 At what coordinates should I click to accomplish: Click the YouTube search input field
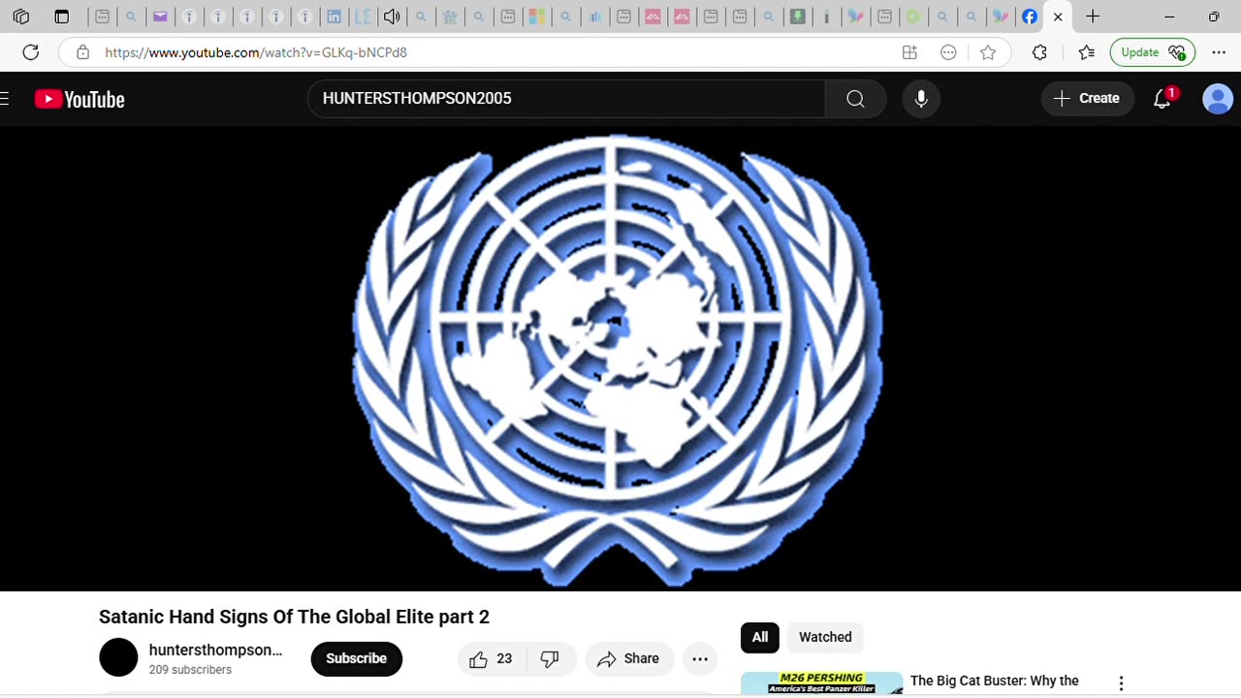tap(566, 99)
